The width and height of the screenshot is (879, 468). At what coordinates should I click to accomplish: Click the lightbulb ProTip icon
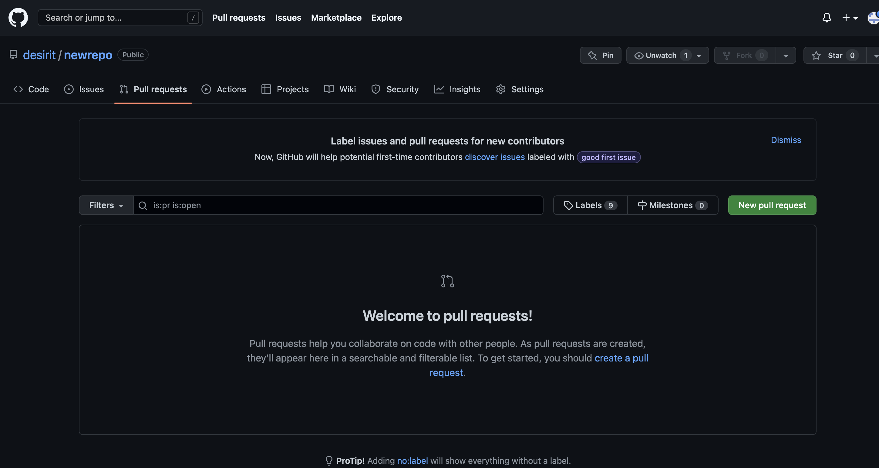[329, 461]
